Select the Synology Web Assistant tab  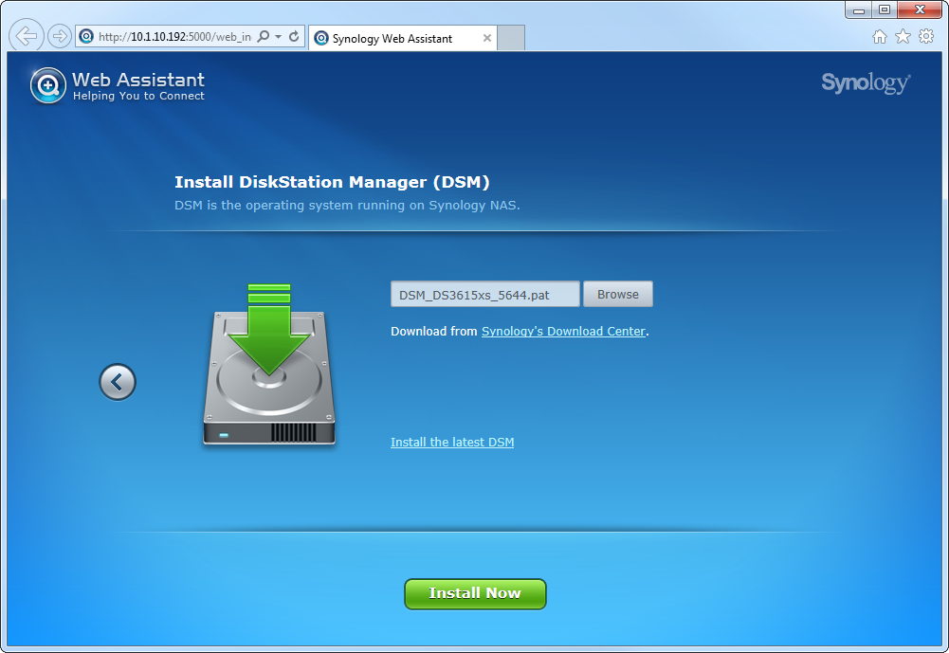pos(403,38)
